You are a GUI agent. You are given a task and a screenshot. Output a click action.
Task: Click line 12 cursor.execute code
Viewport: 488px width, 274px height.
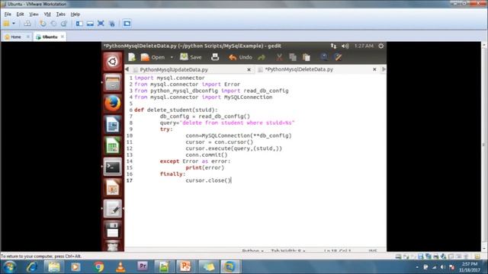tap(234, 148)
